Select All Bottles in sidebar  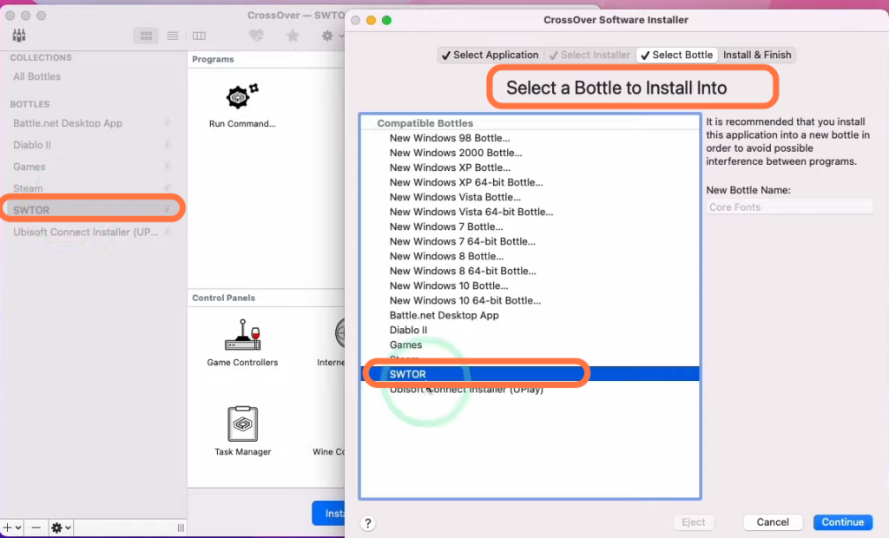pyautogui.click(x=36, y=76)
